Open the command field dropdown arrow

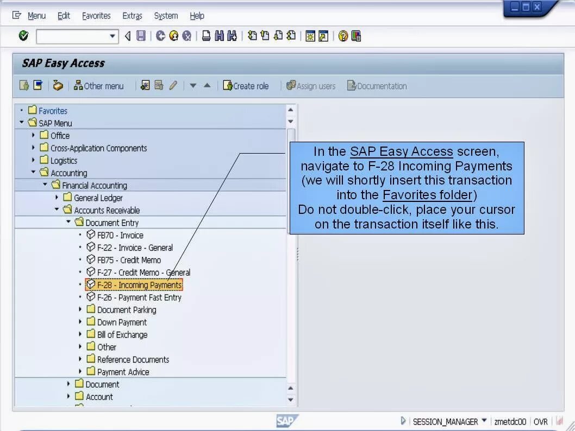pos(112,36)
